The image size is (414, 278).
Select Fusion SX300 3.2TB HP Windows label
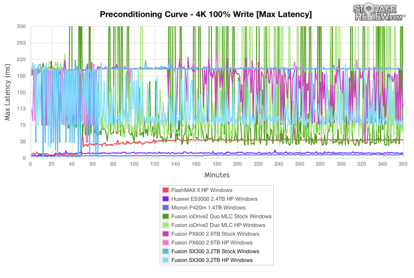click(212, 260)
